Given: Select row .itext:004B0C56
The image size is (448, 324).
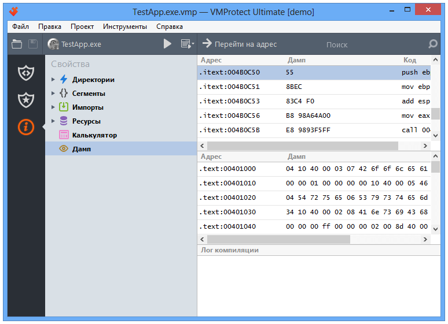Looking at the screenshot, I should coord(314,116).
